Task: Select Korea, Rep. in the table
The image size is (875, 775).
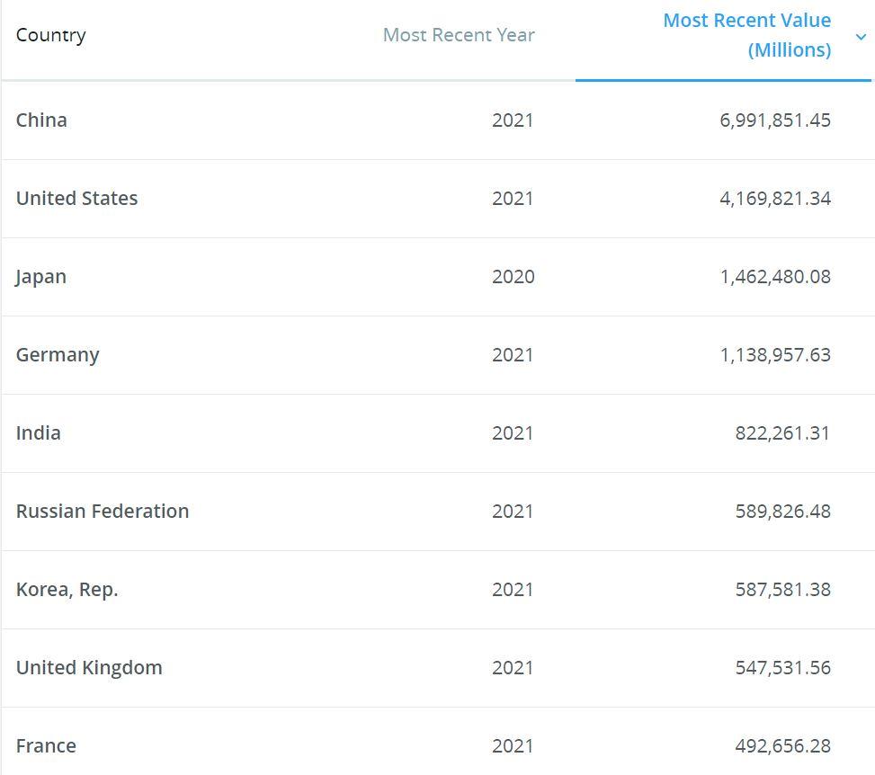Action: (67, 589)
